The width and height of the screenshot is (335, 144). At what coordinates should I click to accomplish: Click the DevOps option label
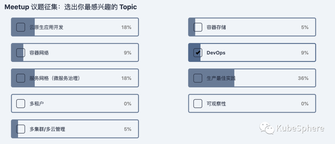[216, 53]
